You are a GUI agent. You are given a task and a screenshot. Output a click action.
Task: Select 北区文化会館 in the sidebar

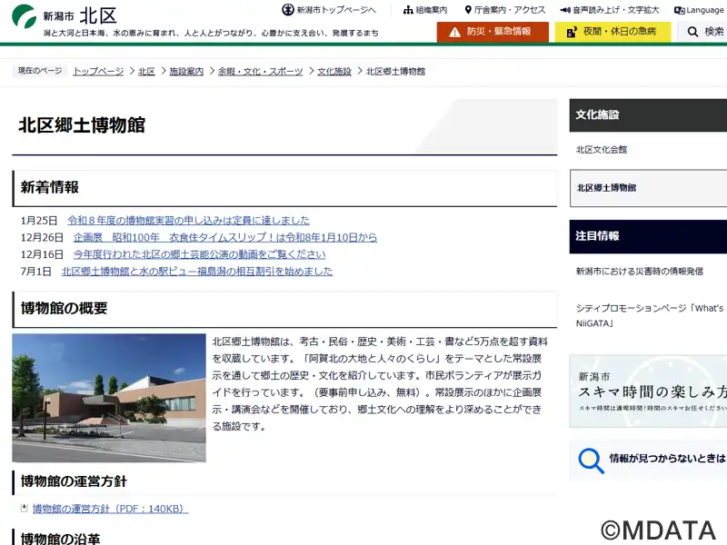pyautogui.click(x=602, y=149)
